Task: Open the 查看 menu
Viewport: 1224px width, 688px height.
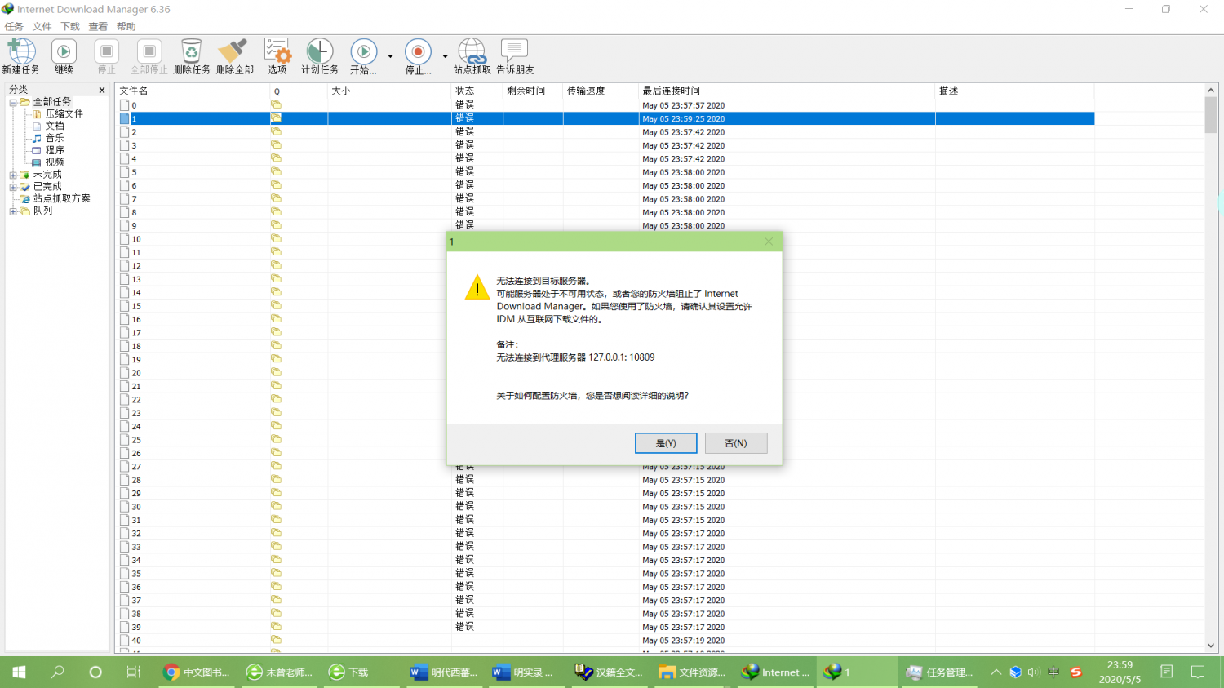Action: point(98,27)
